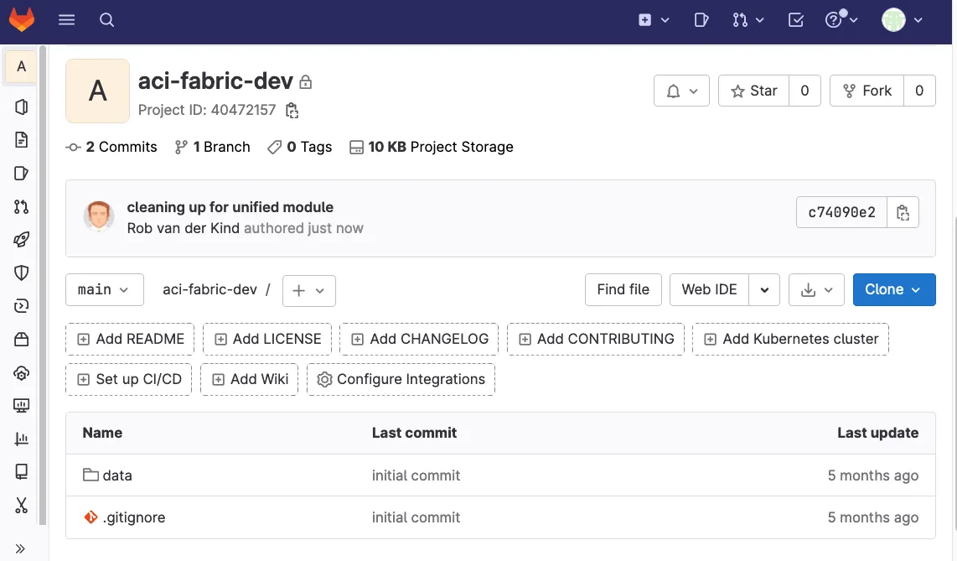957x561 pixels.
Task: Click the Add README button
Action: point(130,339)
